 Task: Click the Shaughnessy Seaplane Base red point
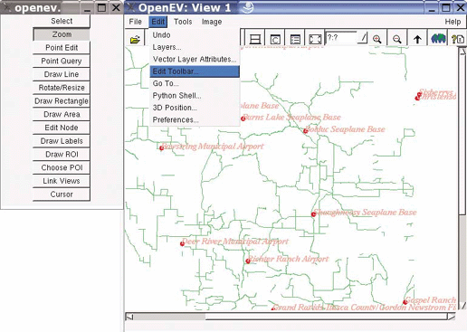click(x=313, y=214)
